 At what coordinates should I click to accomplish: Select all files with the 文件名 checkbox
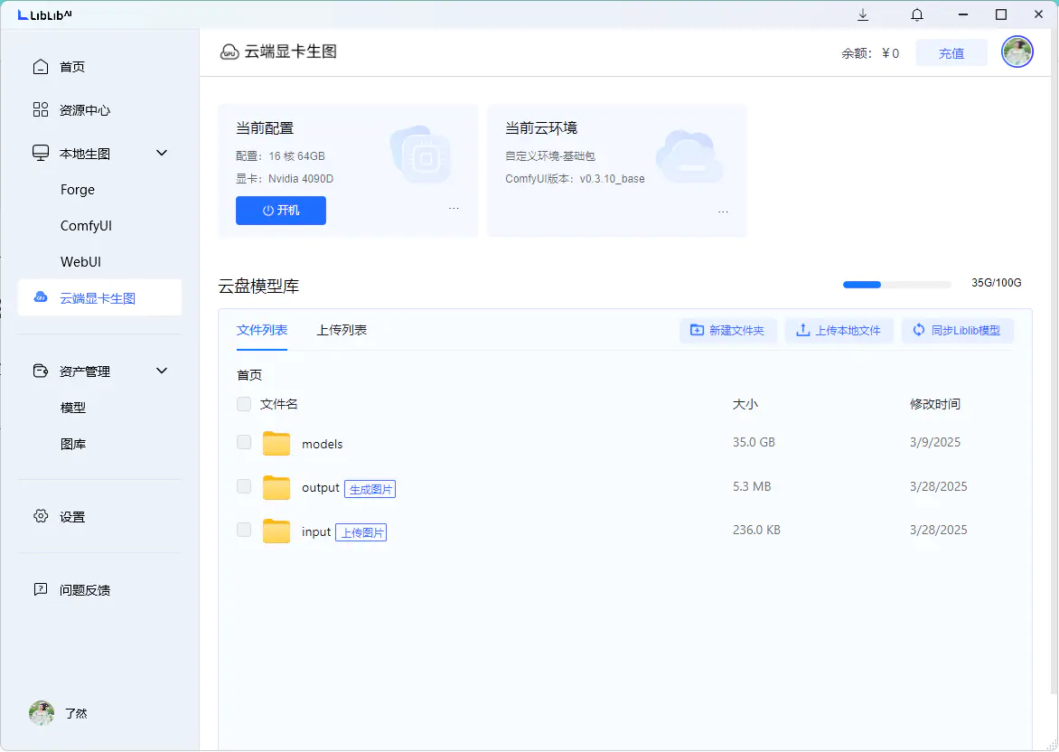244,404
